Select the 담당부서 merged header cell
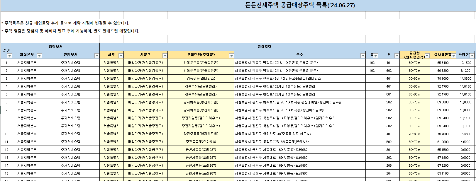The width and height of the screenshot is (476, 181). point(56,47)
